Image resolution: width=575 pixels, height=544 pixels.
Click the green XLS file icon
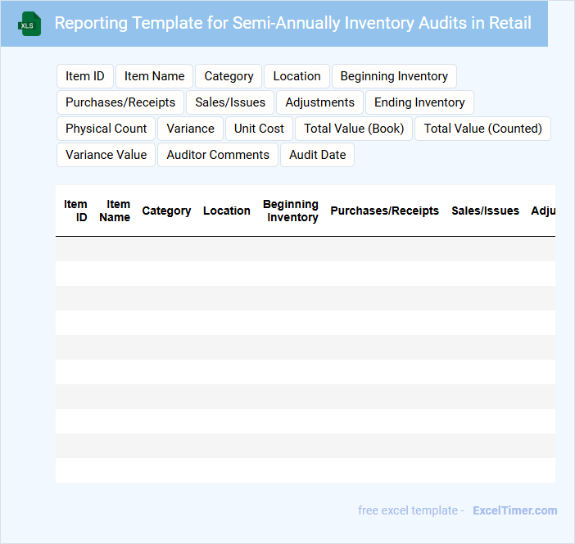coord(29,24)
